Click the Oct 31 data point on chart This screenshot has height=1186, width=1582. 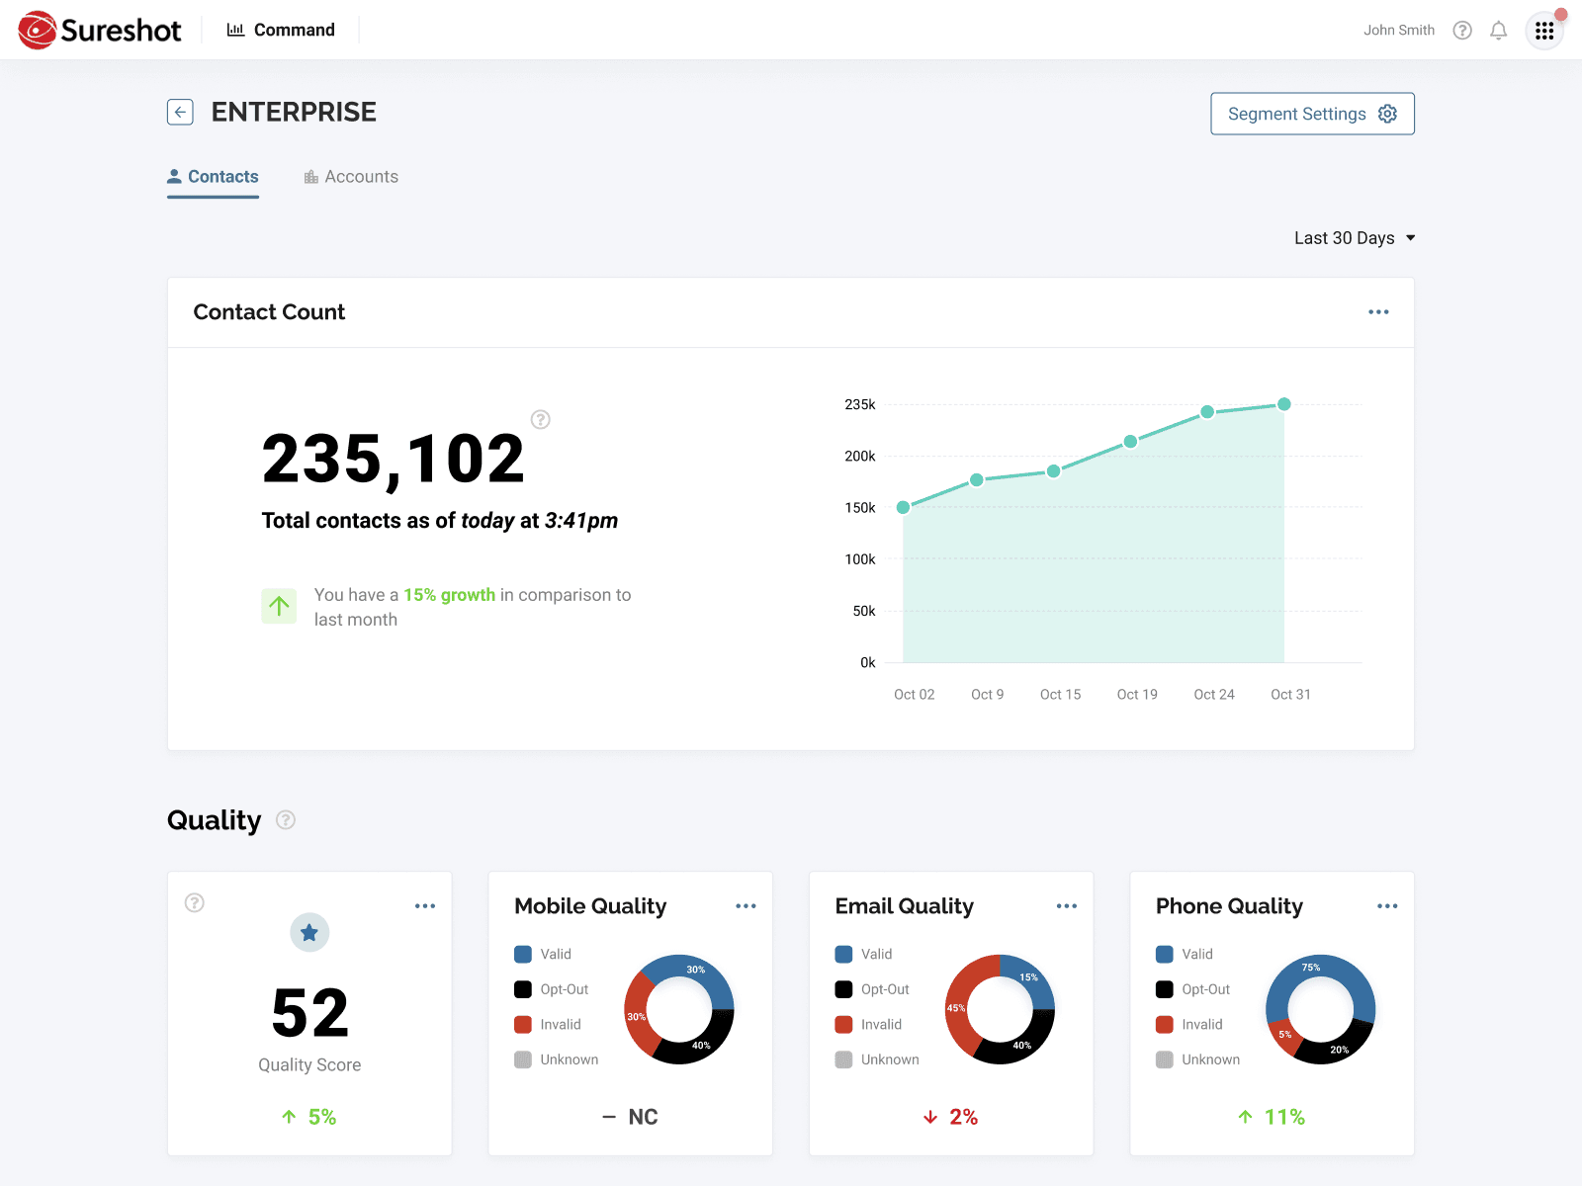(1283, 404)
